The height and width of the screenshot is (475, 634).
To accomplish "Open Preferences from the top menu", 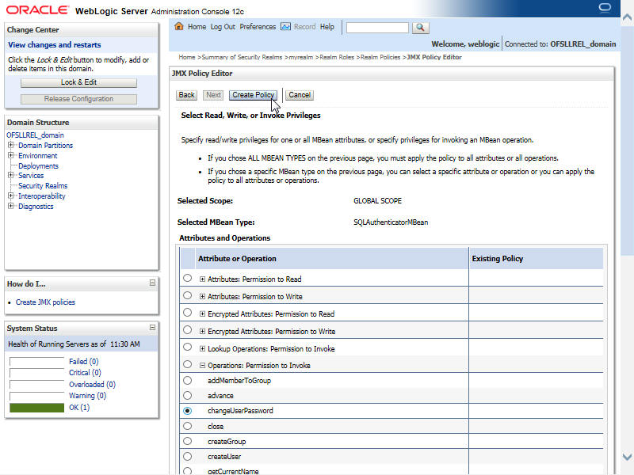I will 258,27.
